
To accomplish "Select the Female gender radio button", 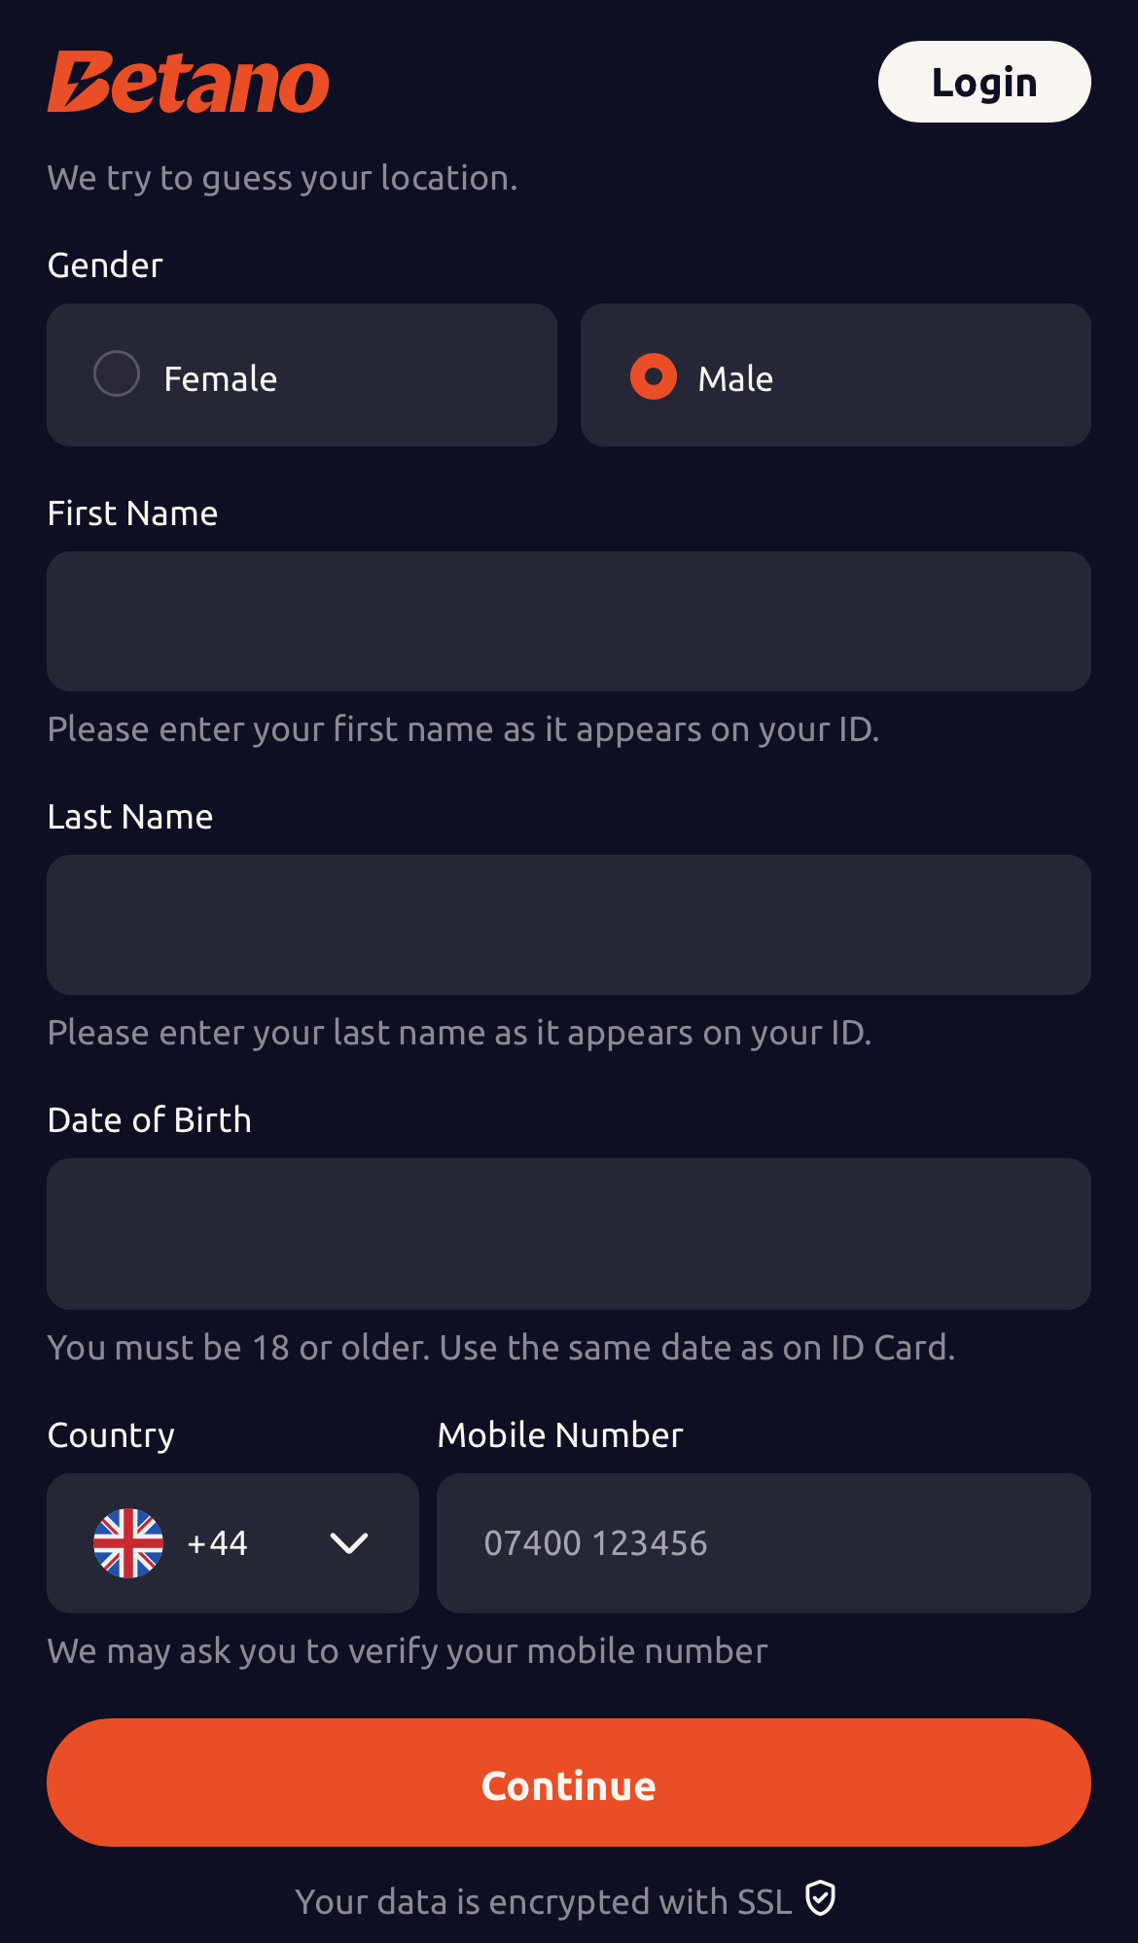I will click(117, 374).
